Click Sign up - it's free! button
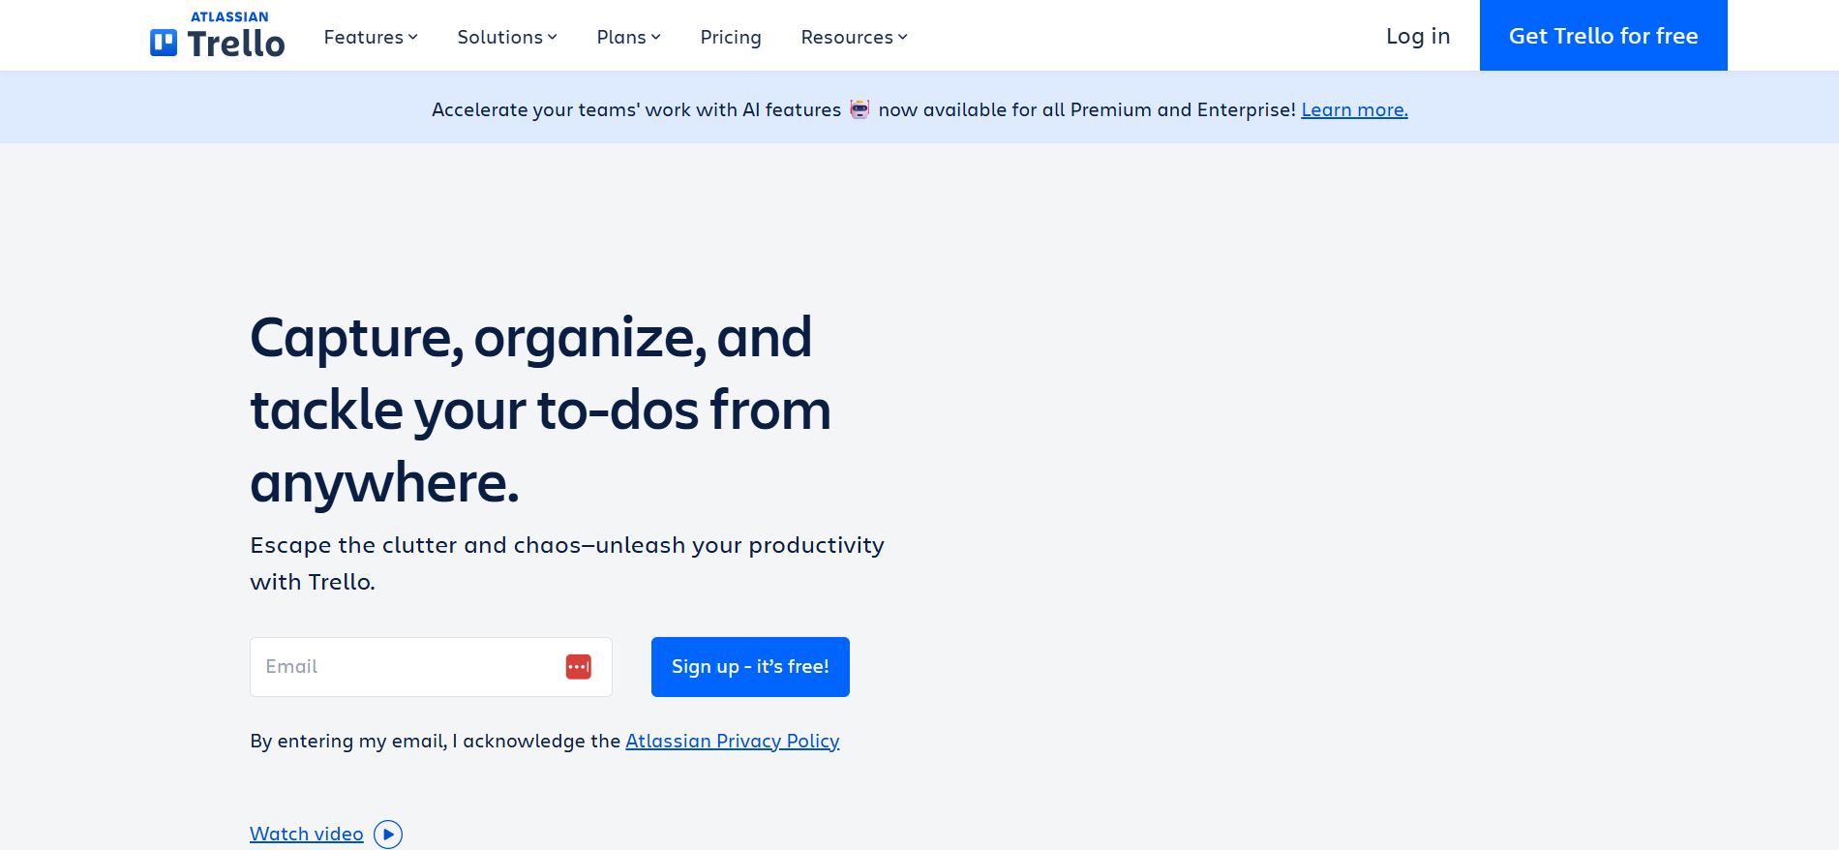Screen dimensions: 1839x850 coord(750,667)
